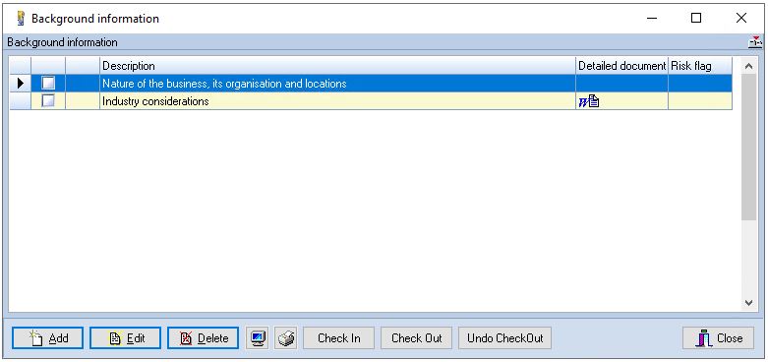This screenshot has height=362, width=768.
Task: Click the Background information window title icon
Action: pyautogui.click(x=20, y=19)
